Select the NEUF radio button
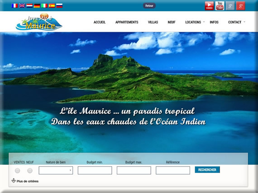 point(30,170)
